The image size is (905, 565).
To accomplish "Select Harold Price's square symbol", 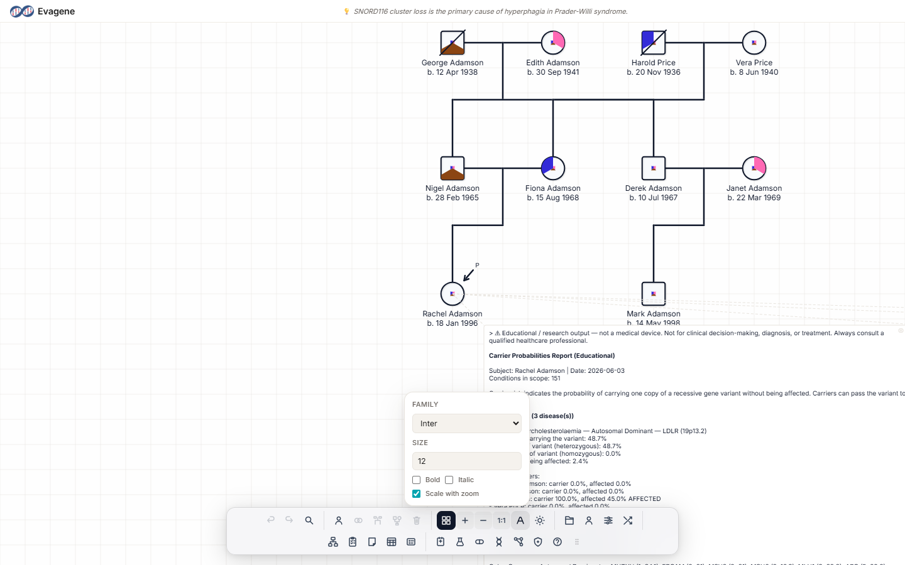I will tap(654, 43).
